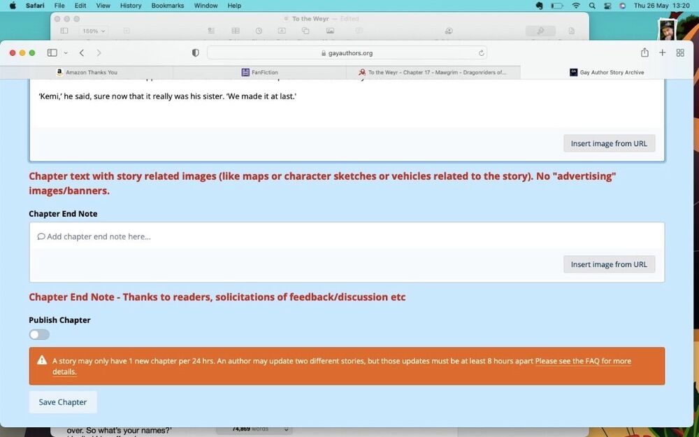Open the Bookmarks menu
The width and height of the screenshot is (699, 437).
(x=166, y=6)
